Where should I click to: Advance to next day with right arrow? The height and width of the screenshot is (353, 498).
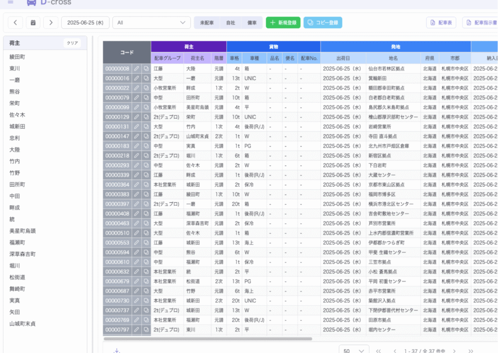point(51,22)
